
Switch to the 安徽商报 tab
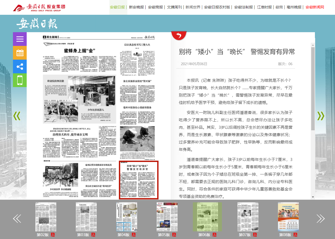point(155,7)
